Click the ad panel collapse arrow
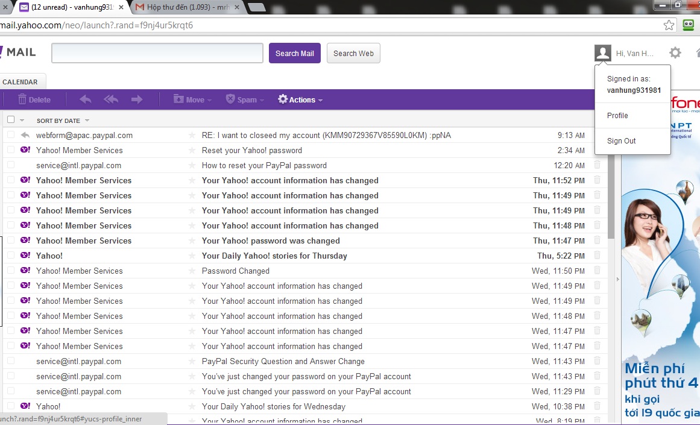This screenshot has width=700, height=425. pos(618,280)
